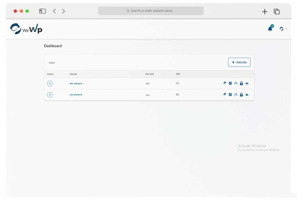
Task: Toggle the status checkmark for abc.wewp.io
Action: click(50, 84)
